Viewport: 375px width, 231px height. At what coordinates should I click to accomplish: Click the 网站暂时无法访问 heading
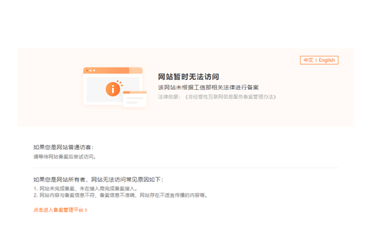189,77
